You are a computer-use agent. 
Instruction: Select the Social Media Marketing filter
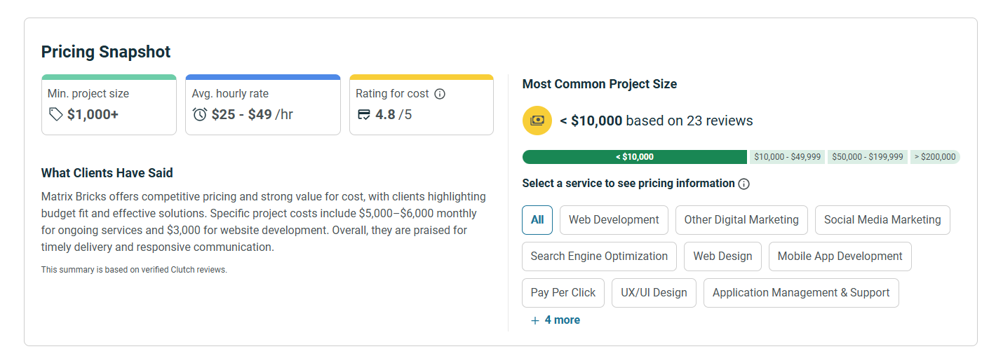[882, 220]
